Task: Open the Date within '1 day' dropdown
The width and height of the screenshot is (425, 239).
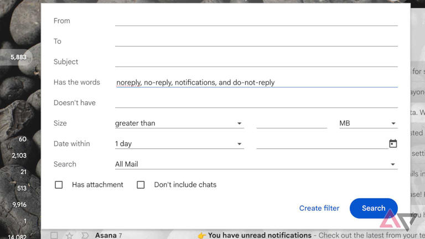Action: 179,144
